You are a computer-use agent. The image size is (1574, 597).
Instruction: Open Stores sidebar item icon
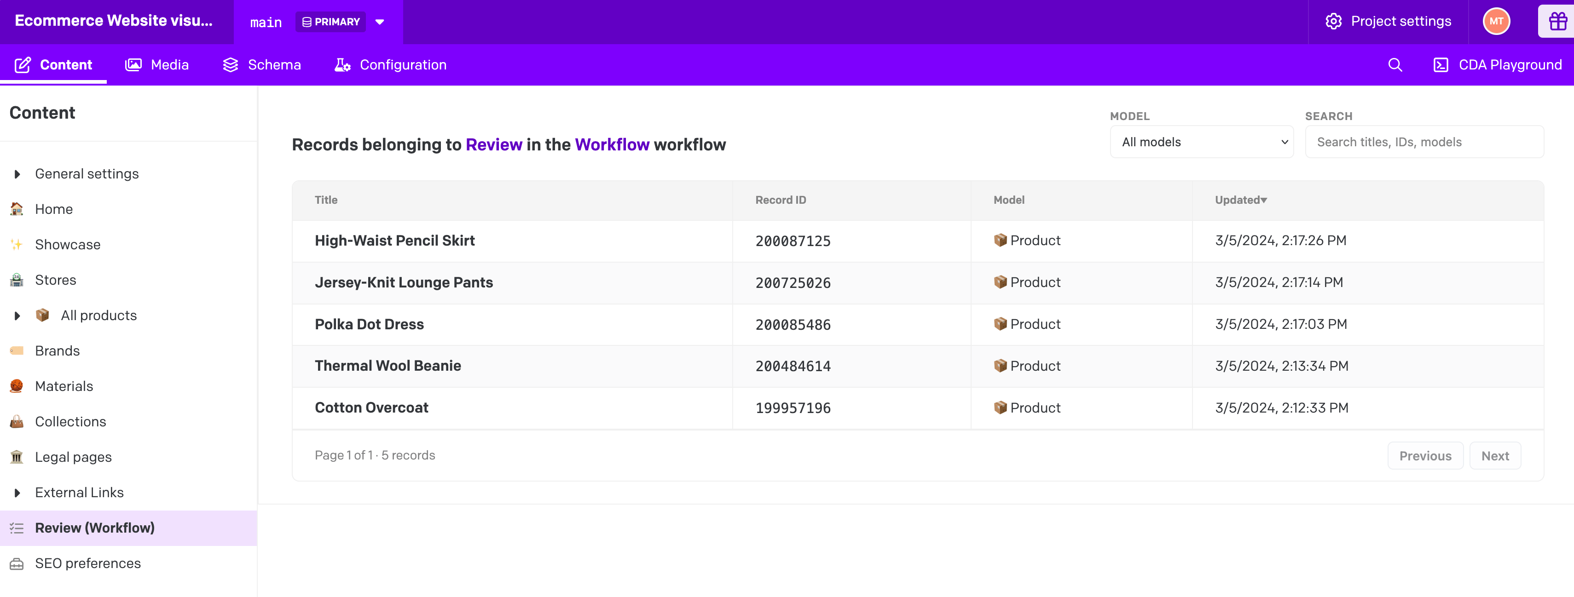(17, 280)
